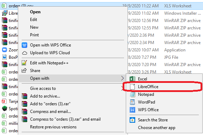Click WinRAR icon beside Compress to rar and email

click(24, 119)
